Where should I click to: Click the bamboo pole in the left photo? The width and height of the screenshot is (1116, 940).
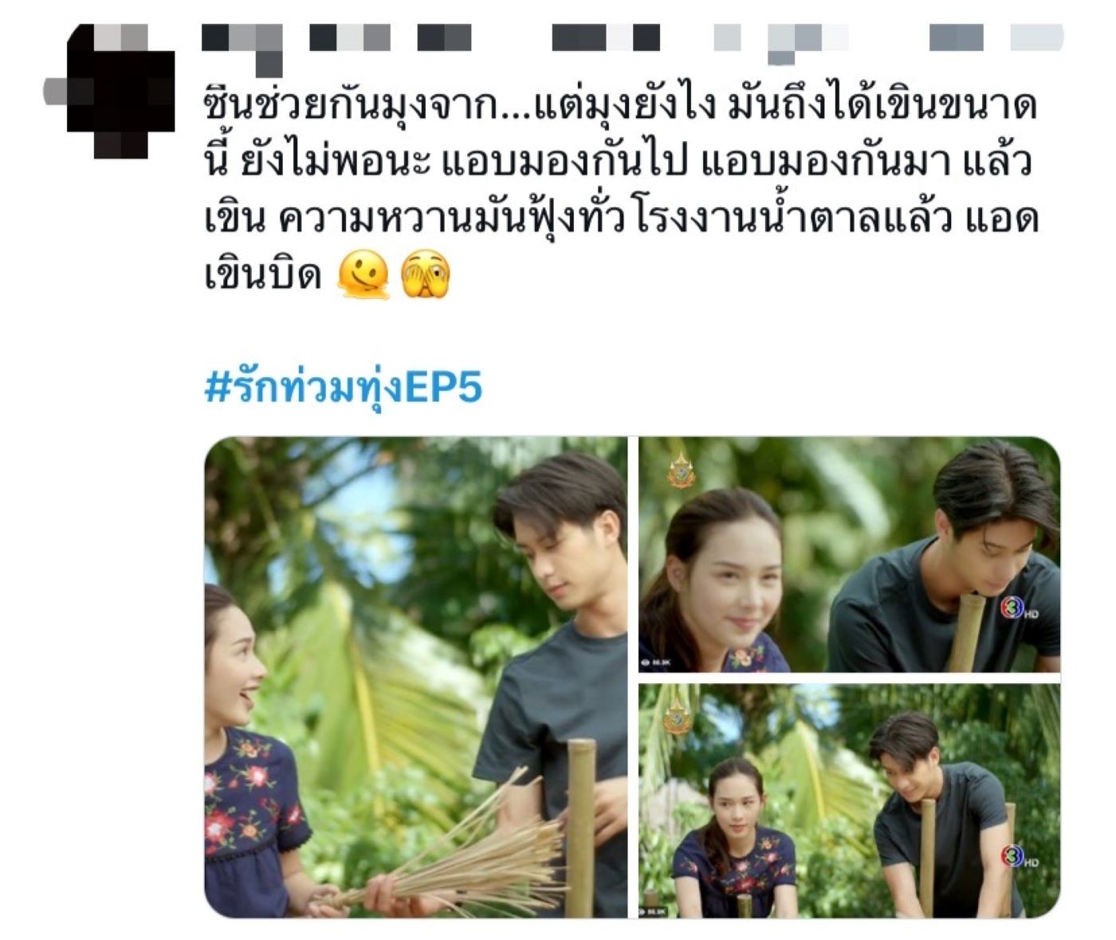pos(580,828)
